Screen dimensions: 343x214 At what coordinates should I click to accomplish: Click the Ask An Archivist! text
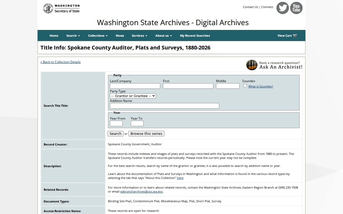281,67
